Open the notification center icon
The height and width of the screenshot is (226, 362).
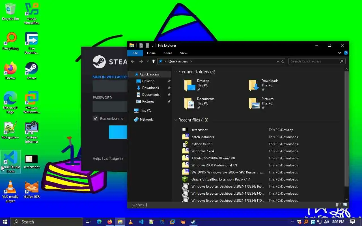(x=353, y=222)
